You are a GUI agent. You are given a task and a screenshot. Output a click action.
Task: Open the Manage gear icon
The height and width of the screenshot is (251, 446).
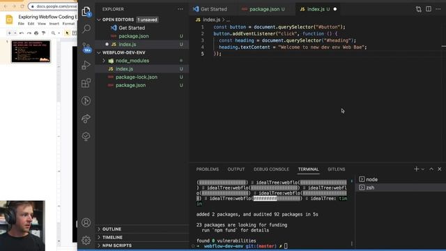click(86, 240)
